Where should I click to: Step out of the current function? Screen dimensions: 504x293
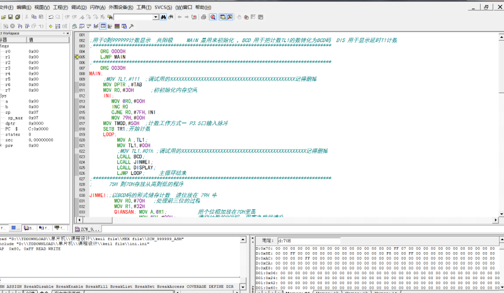pos(34,26)
